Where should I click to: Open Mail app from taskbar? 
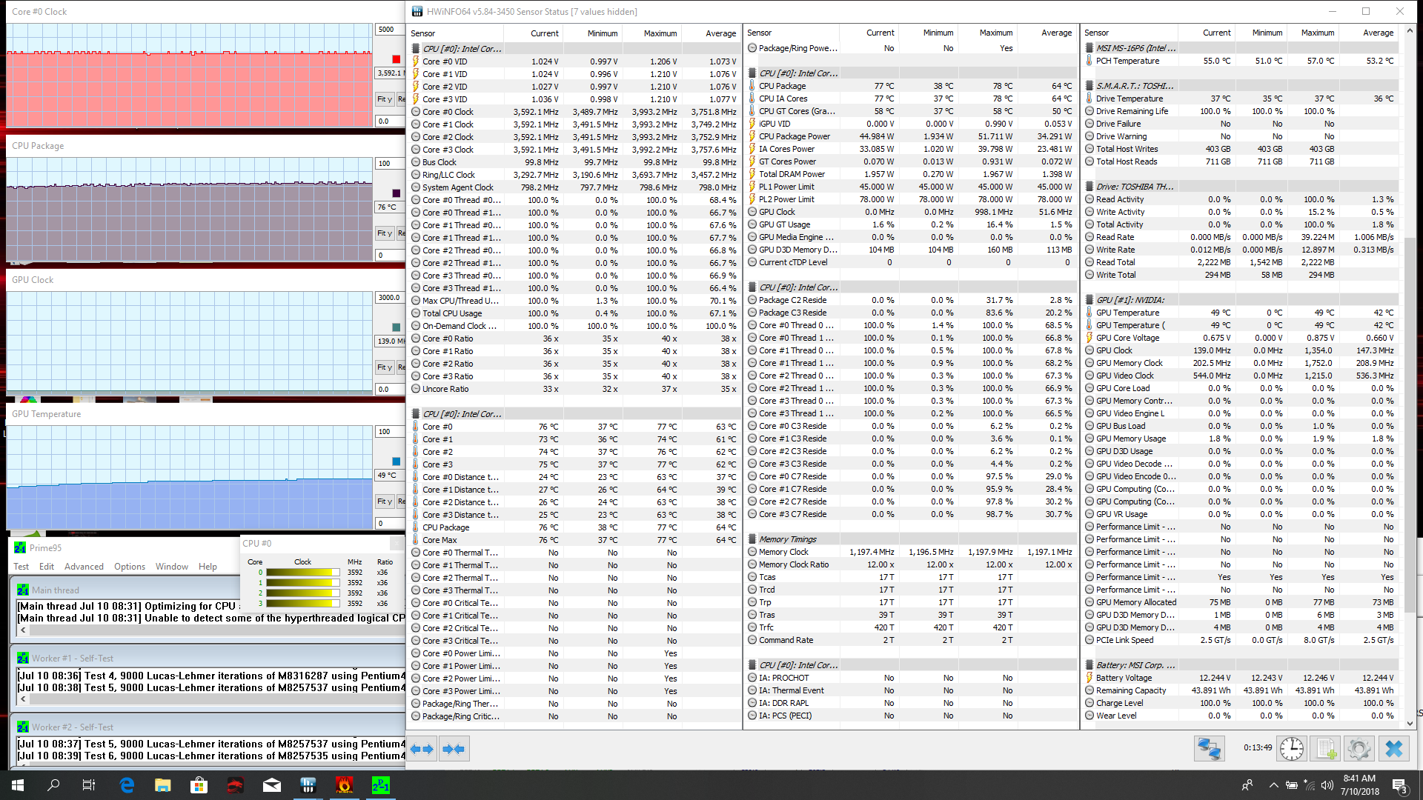[x=272, y=785]
